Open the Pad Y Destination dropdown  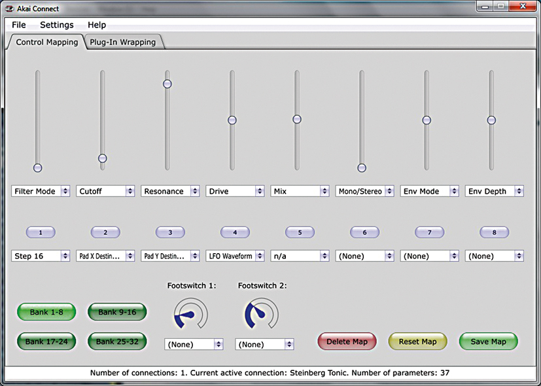[170, 256]
